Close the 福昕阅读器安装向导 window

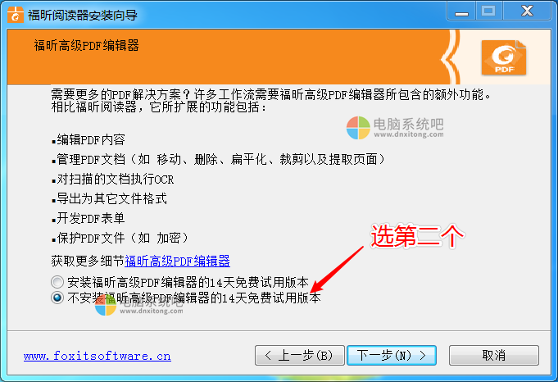(527, 11)
